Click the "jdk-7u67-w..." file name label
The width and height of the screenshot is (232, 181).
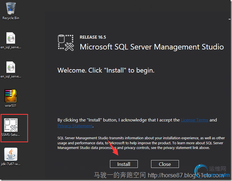[11, 164]
